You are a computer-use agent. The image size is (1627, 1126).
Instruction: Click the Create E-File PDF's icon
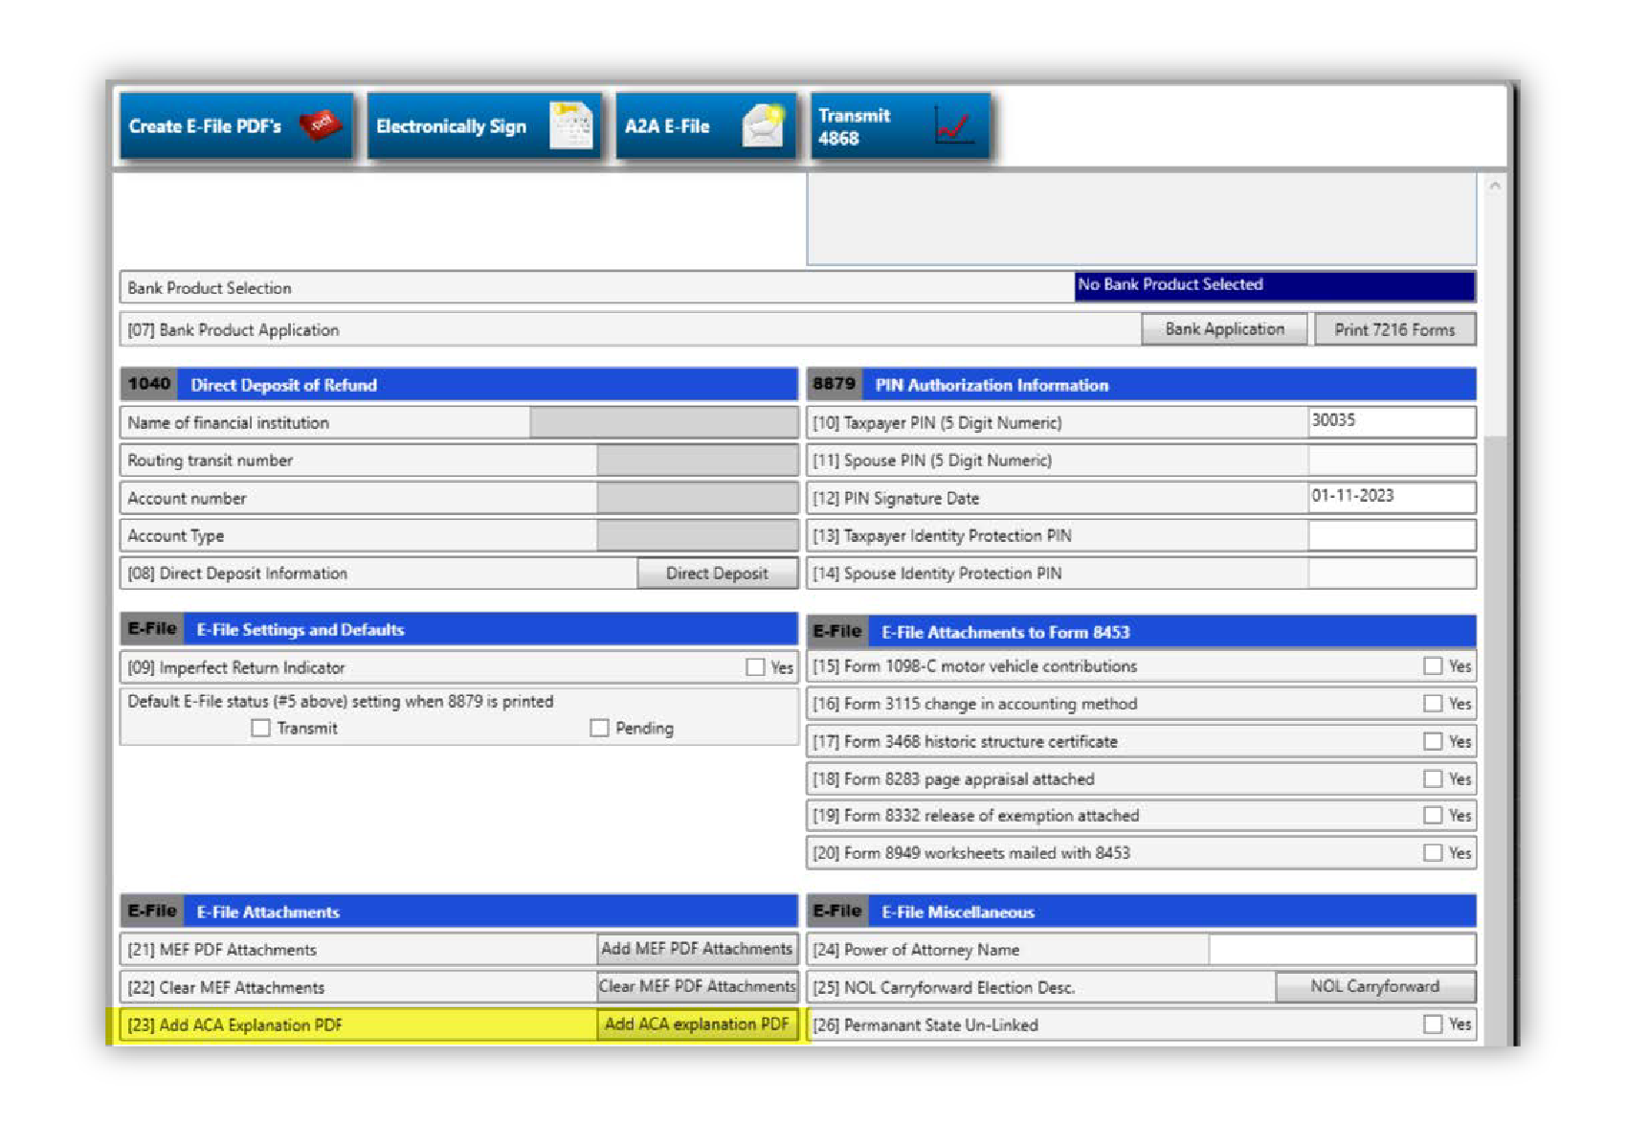pos(320,125)
